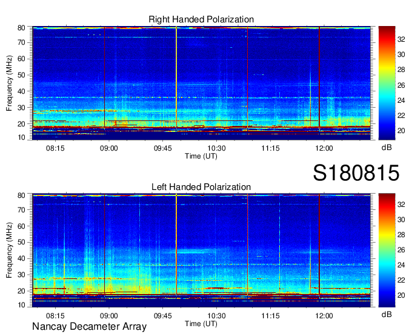Click the yellow vertical streak near 09:55 in bottom spectrogram
The image size is (412, 334).
[x=176, y=244]
